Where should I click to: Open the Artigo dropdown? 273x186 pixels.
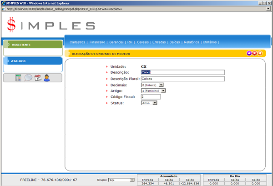(163, 91)
